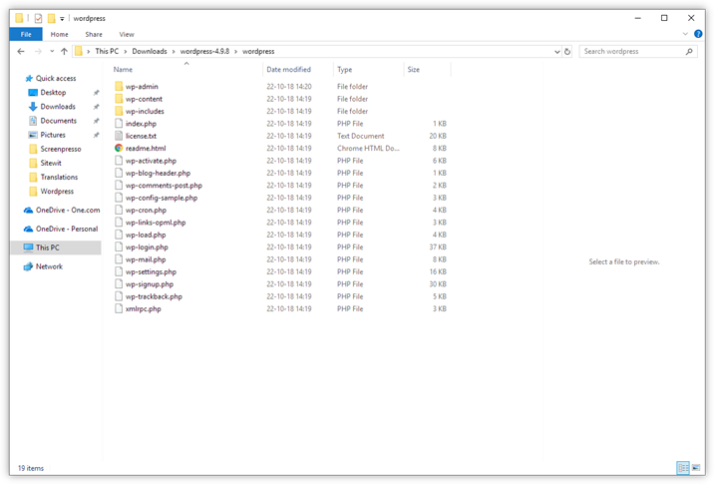The height and width of the screenshot is (484, 714).
Task: Select This PC in navigation pane
Action: pyautogui.click(x=56, y=247)
